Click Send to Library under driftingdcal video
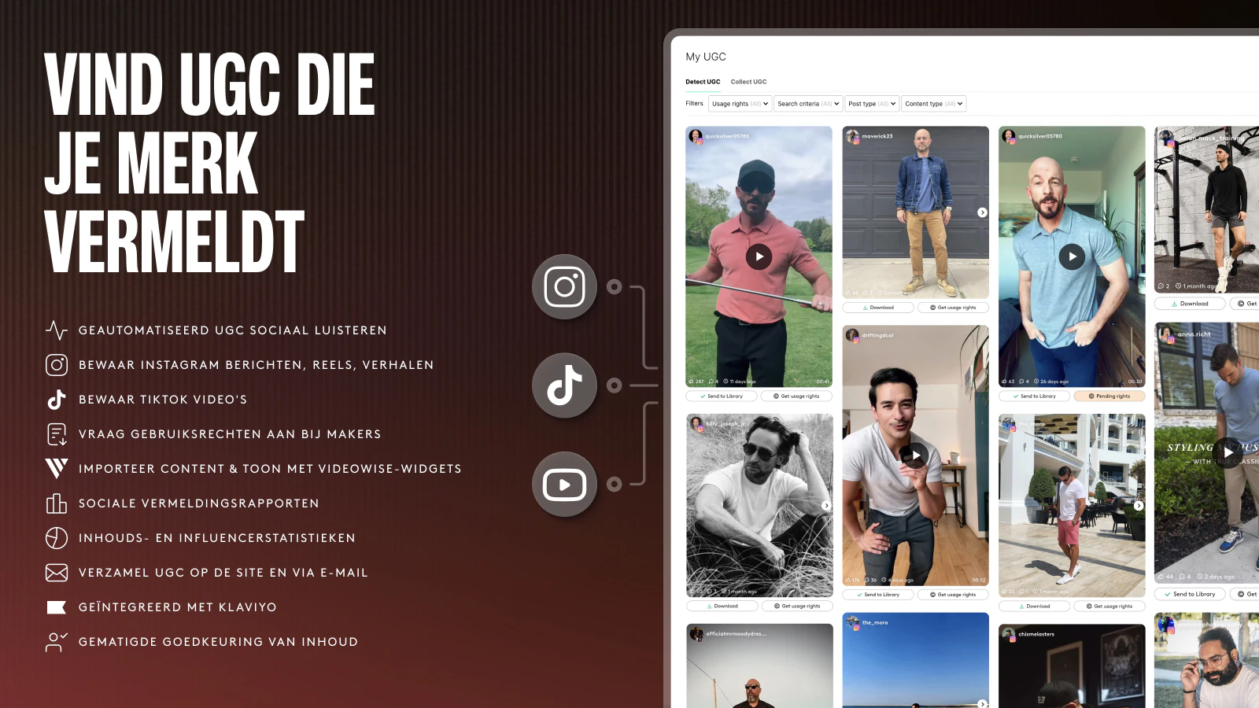Image resolution: width=1259 pixels, height=708 pixels. point(878,595)
